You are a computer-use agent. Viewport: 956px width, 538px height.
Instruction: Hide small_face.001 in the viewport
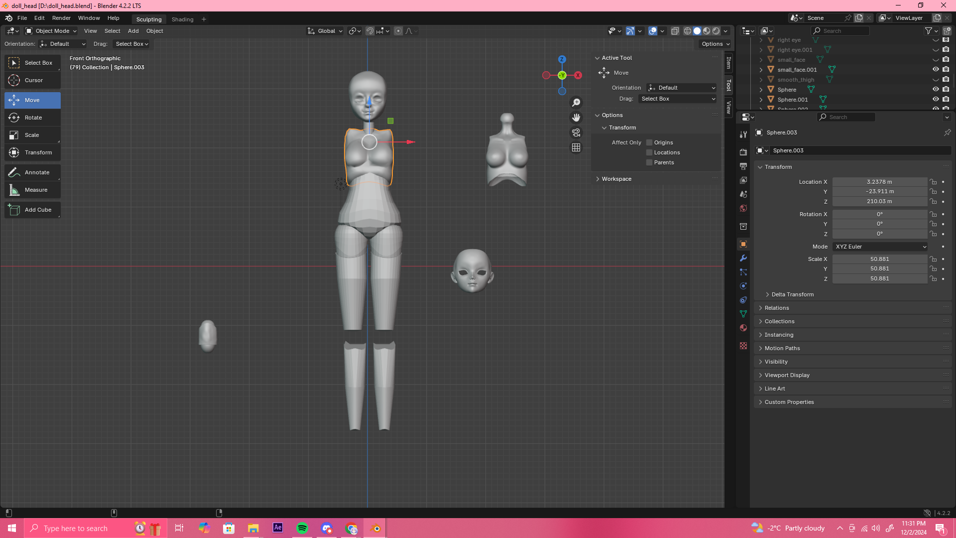936,70
